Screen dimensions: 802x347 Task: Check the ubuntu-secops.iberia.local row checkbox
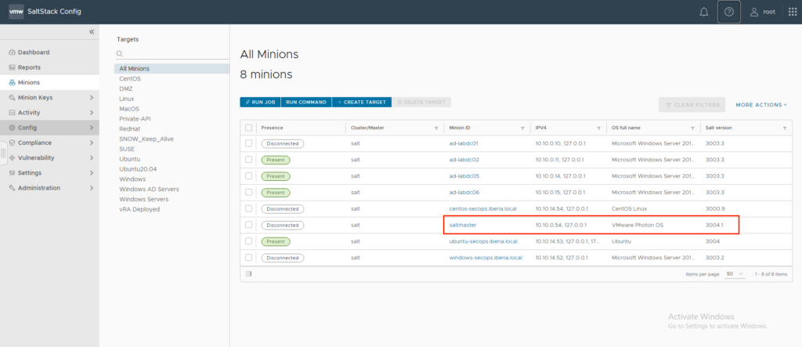click(x=248, y=241)
